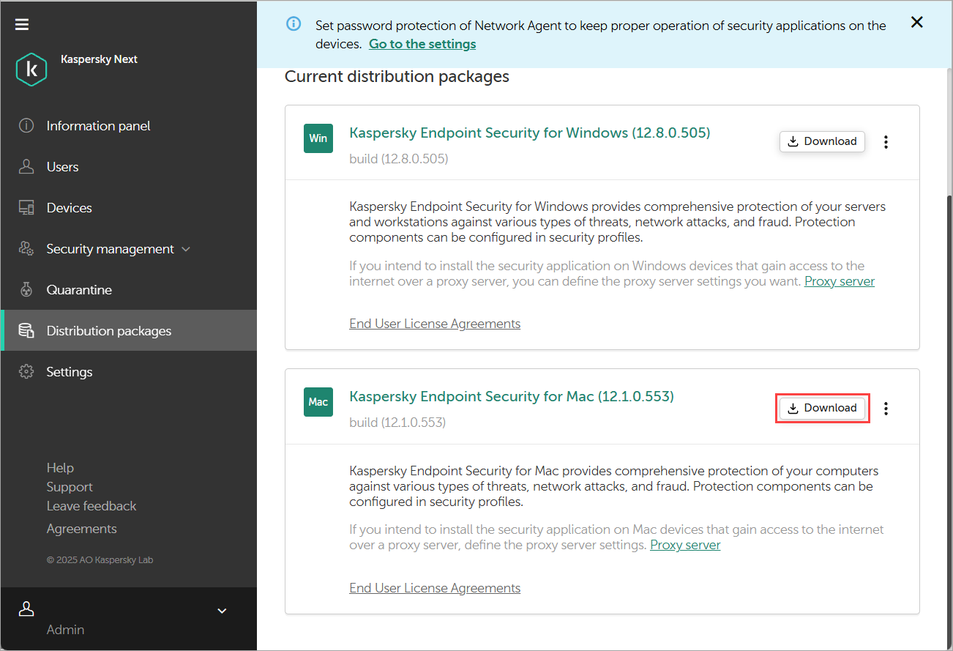Download Kaspersky Endpoint Security for Windows
Viewport: 953px width, 651px height.
(822, 141)
